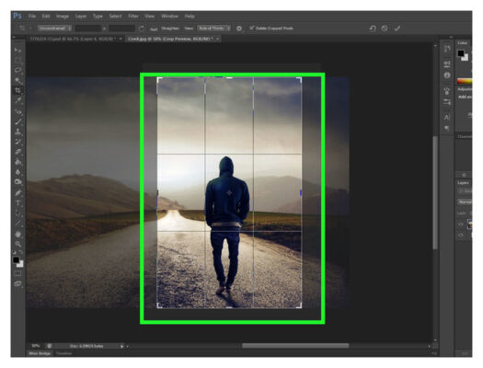This screenshot has width=483, height=368.
Task: Select the Magic Wand tool
Action: click(18, 80)
